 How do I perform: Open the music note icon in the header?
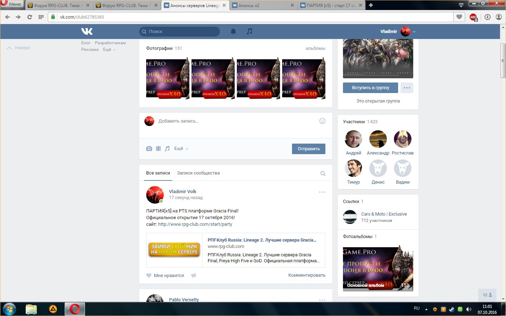pos(249,31)
